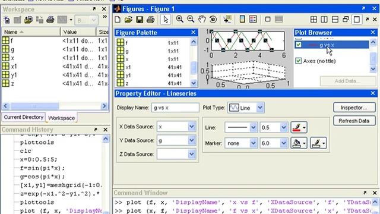The image size is (380, 214).
Task: Toggle the Axes (no title) checkbox
Action: pyautogui.click(x=299, y=61)
